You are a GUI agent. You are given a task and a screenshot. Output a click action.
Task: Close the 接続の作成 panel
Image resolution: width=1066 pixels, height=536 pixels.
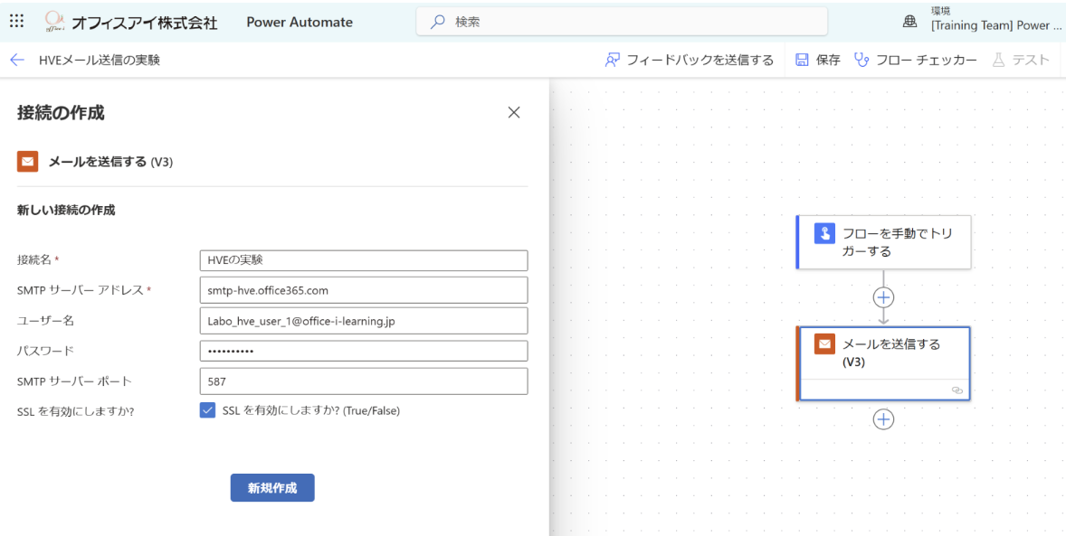tap(514, 113)
